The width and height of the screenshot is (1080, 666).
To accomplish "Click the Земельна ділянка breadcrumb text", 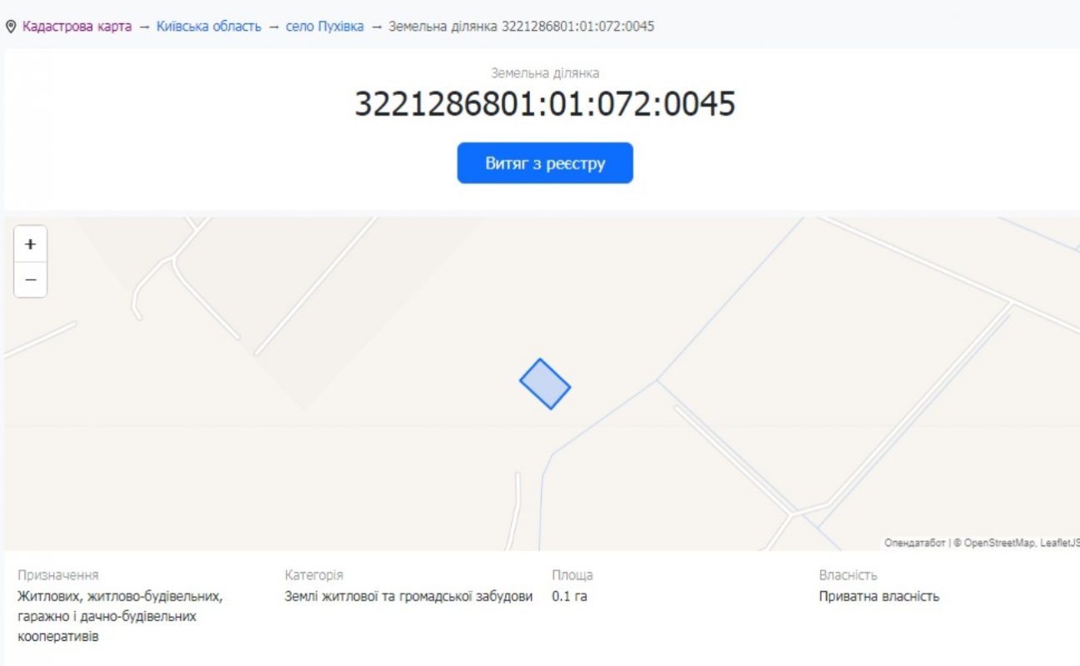I will 521,27.
